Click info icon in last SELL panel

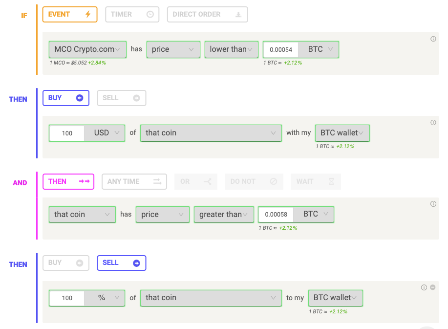424,287
